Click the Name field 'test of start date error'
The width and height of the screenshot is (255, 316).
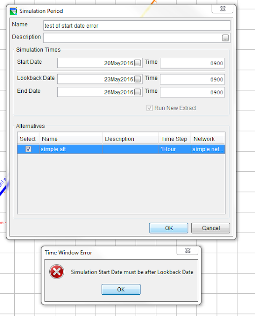click(137, 26)
